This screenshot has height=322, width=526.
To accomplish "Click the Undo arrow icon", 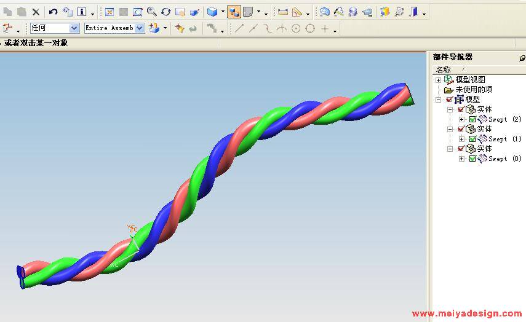I will point(53,12).
